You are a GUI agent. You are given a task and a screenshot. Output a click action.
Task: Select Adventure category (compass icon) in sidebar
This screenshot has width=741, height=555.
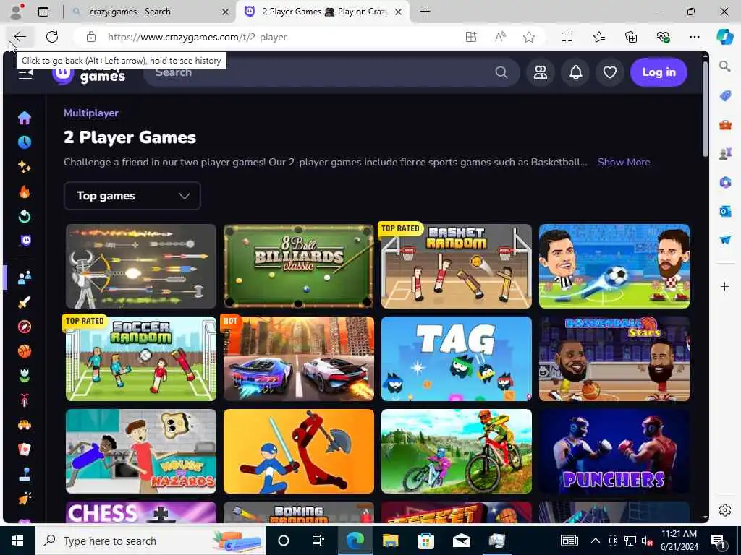pyautogui.click(x=25, y=327)
